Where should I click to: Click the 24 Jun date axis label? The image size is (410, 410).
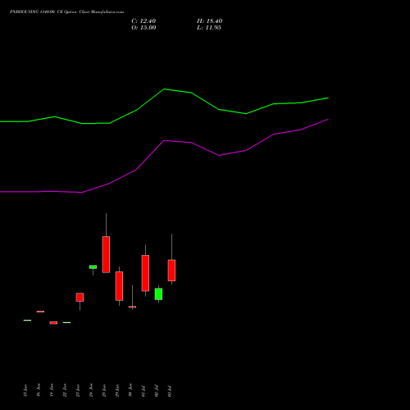[91, 390]
